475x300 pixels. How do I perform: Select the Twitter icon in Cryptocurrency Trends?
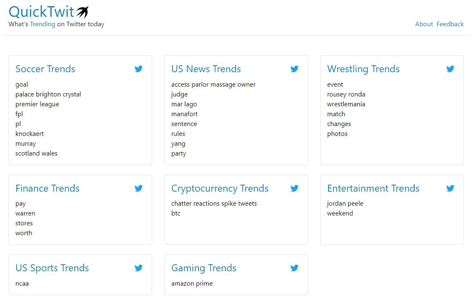coord(295,188)
